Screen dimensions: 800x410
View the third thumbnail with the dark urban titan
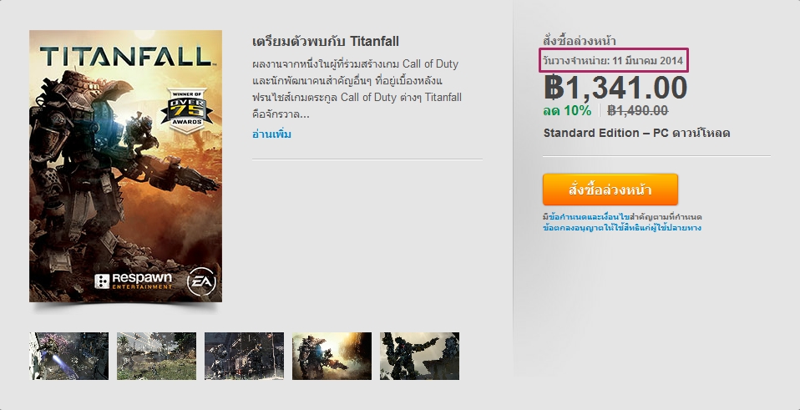coord(245,356)
